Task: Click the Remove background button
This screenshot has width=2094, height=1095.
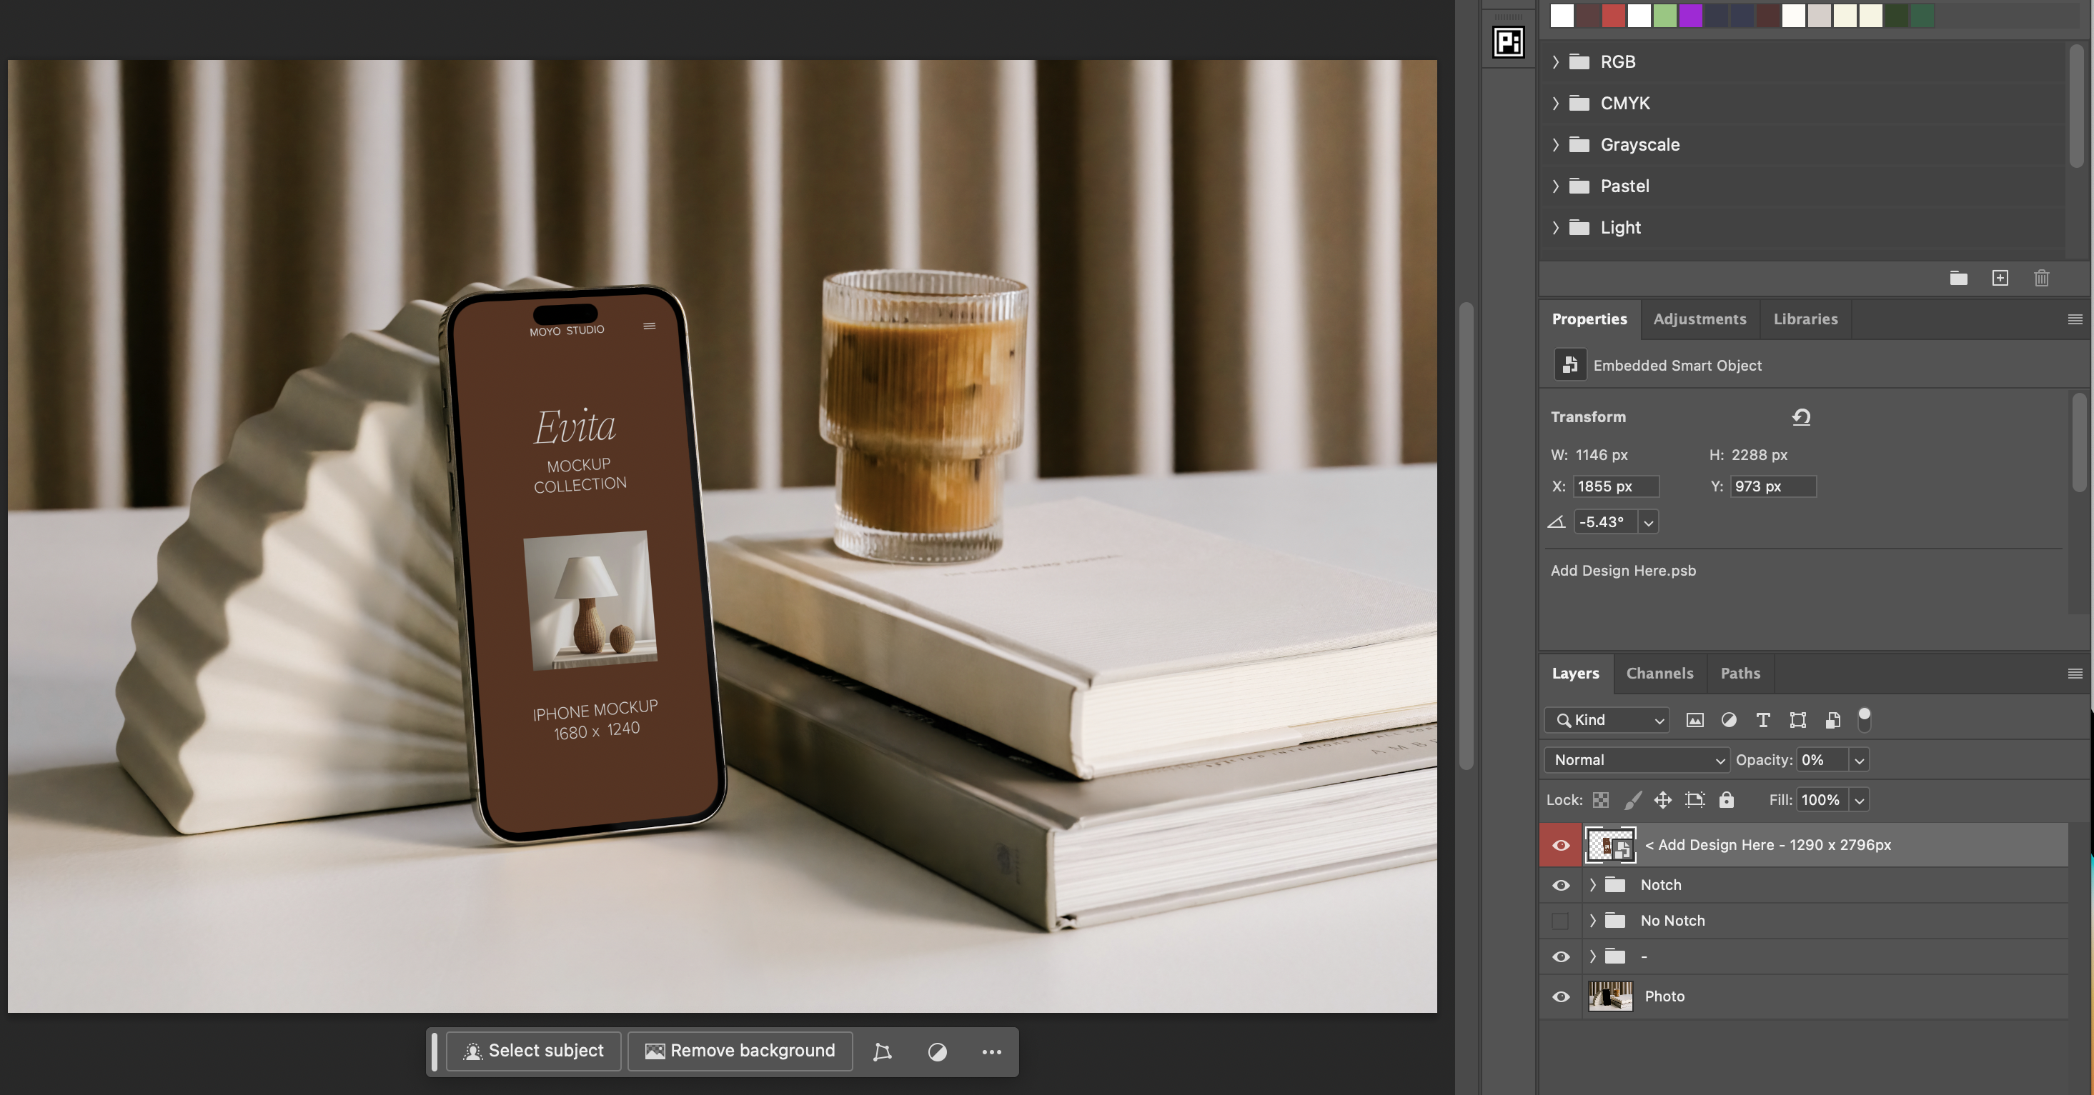Action: [x=740, y=1051]
